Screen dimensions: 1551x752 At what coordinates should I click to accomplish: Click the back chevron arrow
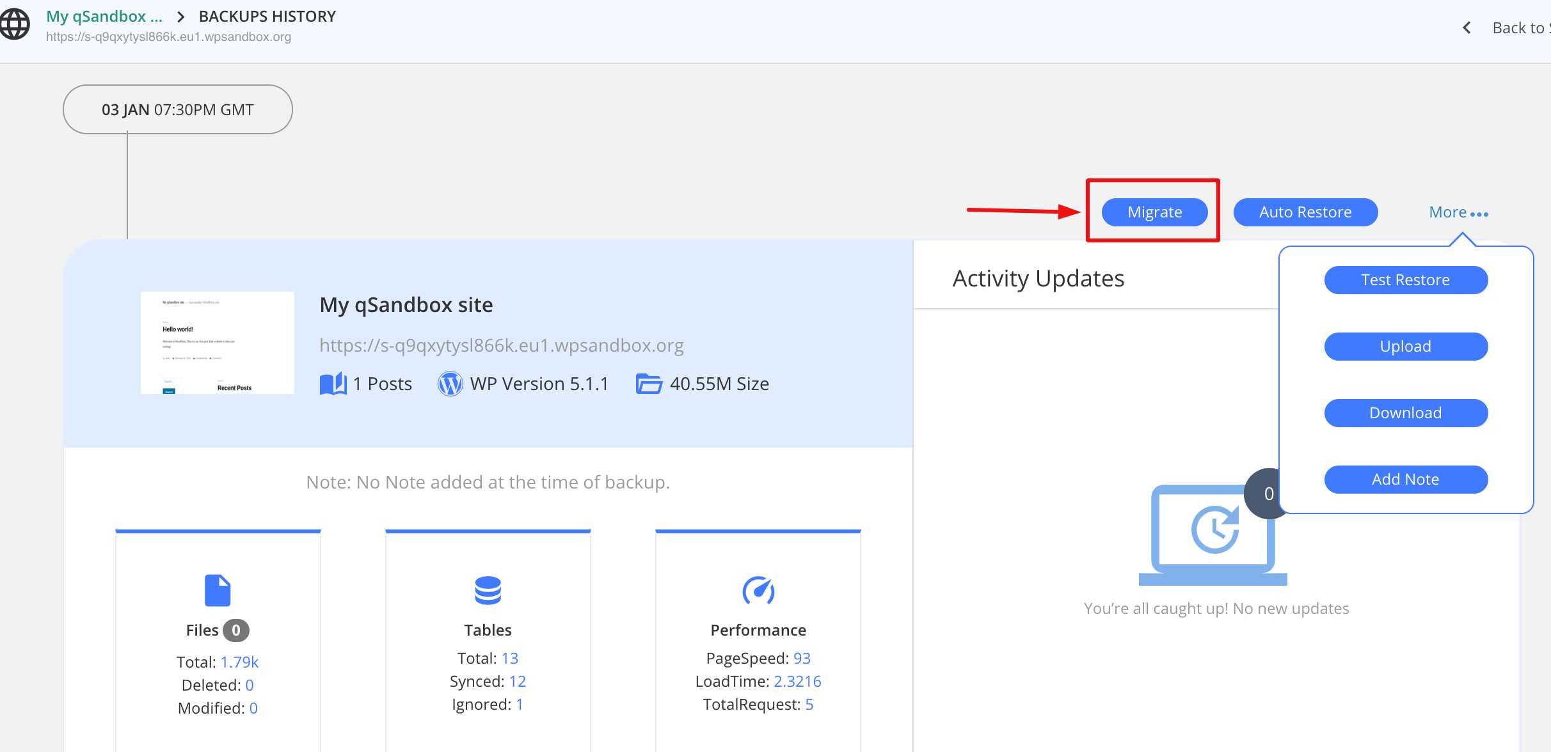click(x=1467, y=27)
